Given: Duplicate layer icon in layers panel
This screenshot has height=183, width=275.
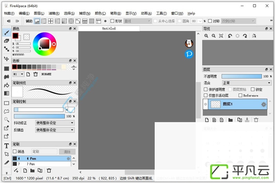Looking at the screenshot, I should click(x=239, y=120).
